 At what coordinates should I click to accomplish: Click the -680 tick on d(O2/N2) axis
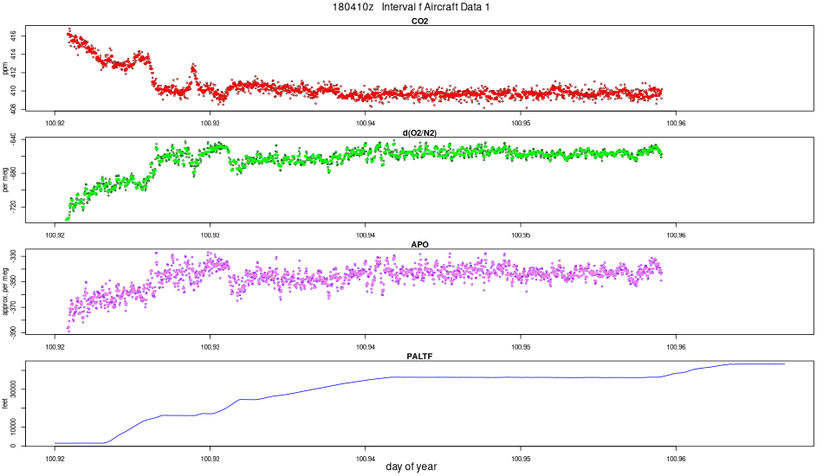coord(14,173)
